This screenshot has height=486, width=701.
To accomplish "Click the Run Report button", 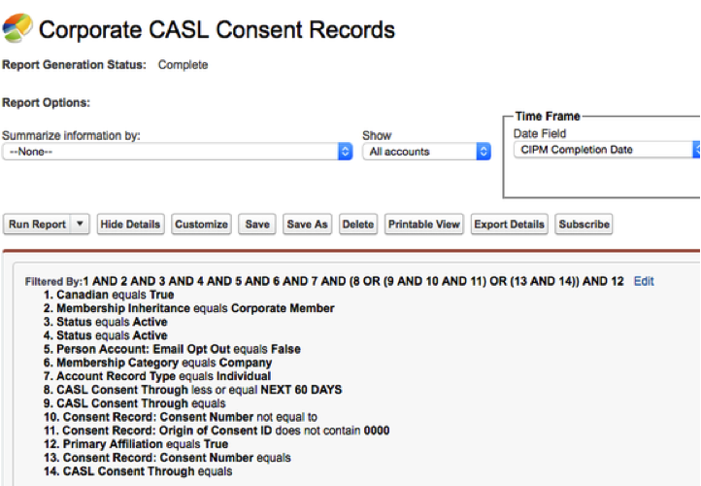I will [37, 224].
